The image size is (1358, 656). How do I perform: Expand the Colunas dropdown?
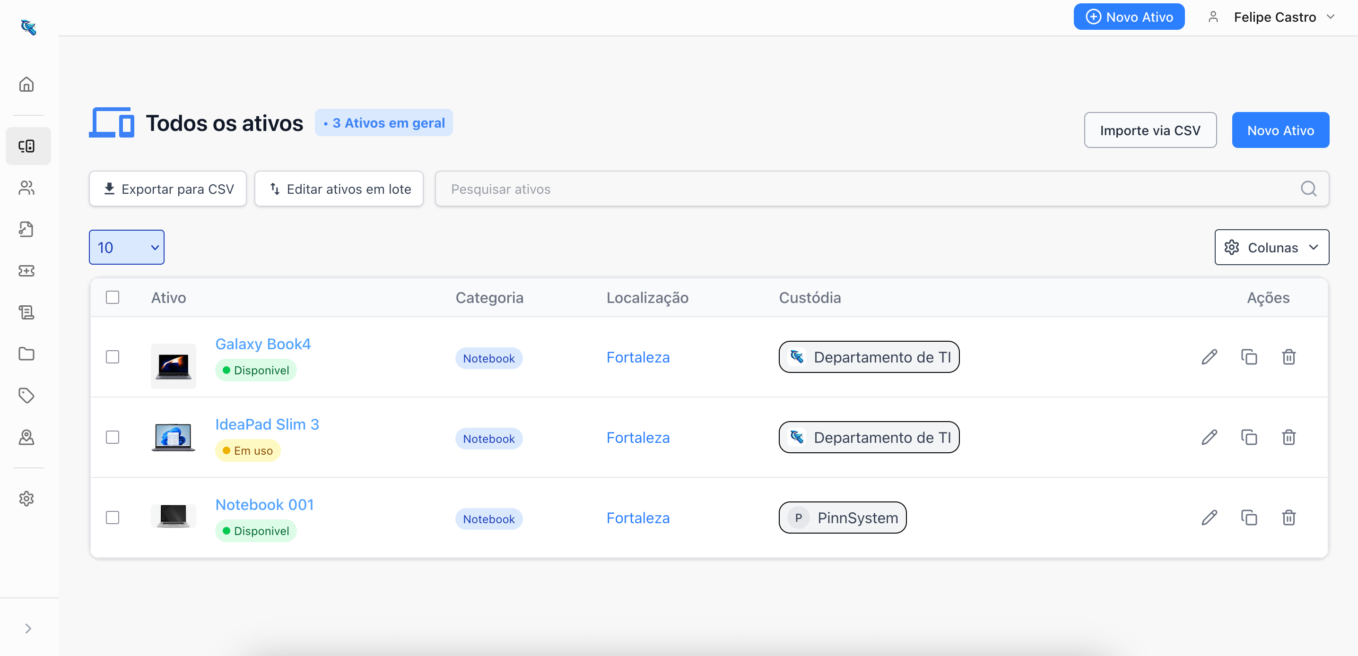tap(1271, 247)
